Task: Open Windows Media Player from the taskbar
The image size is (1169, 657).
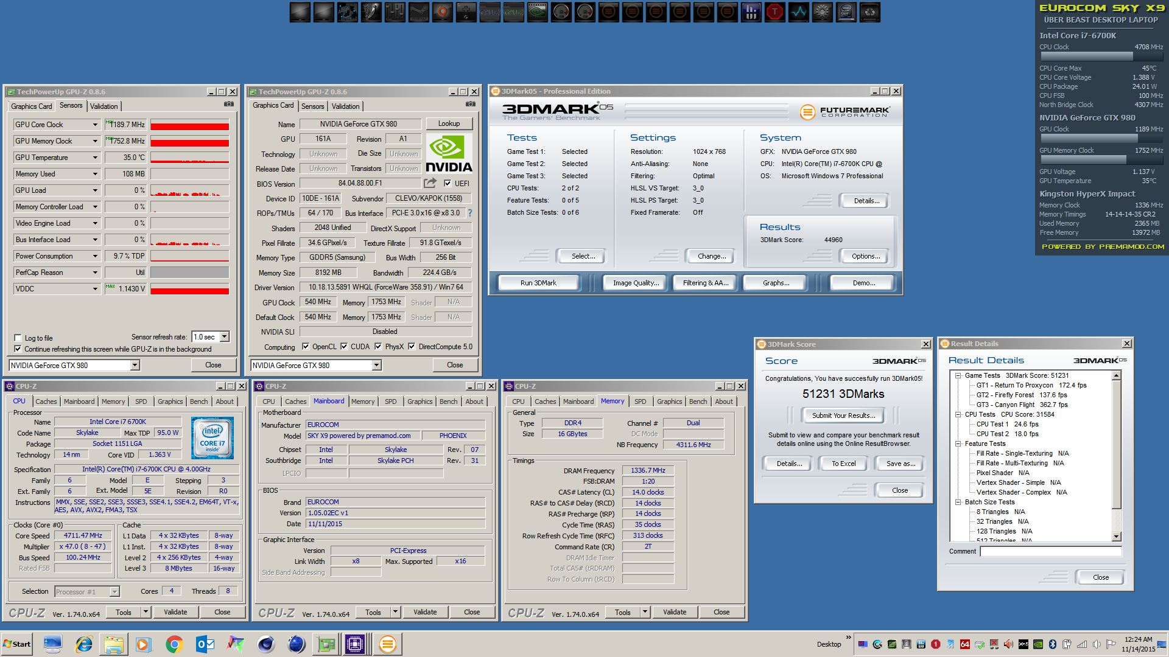Action: pyautogui.click(x=144, y=644)
